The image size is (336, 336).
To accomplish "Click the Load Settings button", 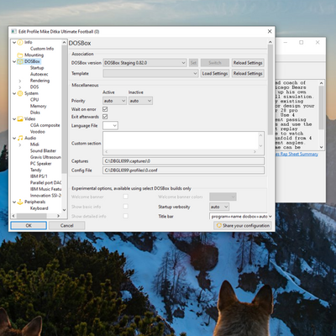I will pos(215,73).
